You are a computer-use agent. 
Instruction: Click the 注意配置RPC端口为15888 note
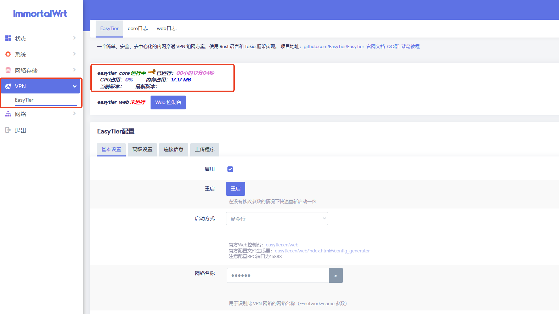255,257
